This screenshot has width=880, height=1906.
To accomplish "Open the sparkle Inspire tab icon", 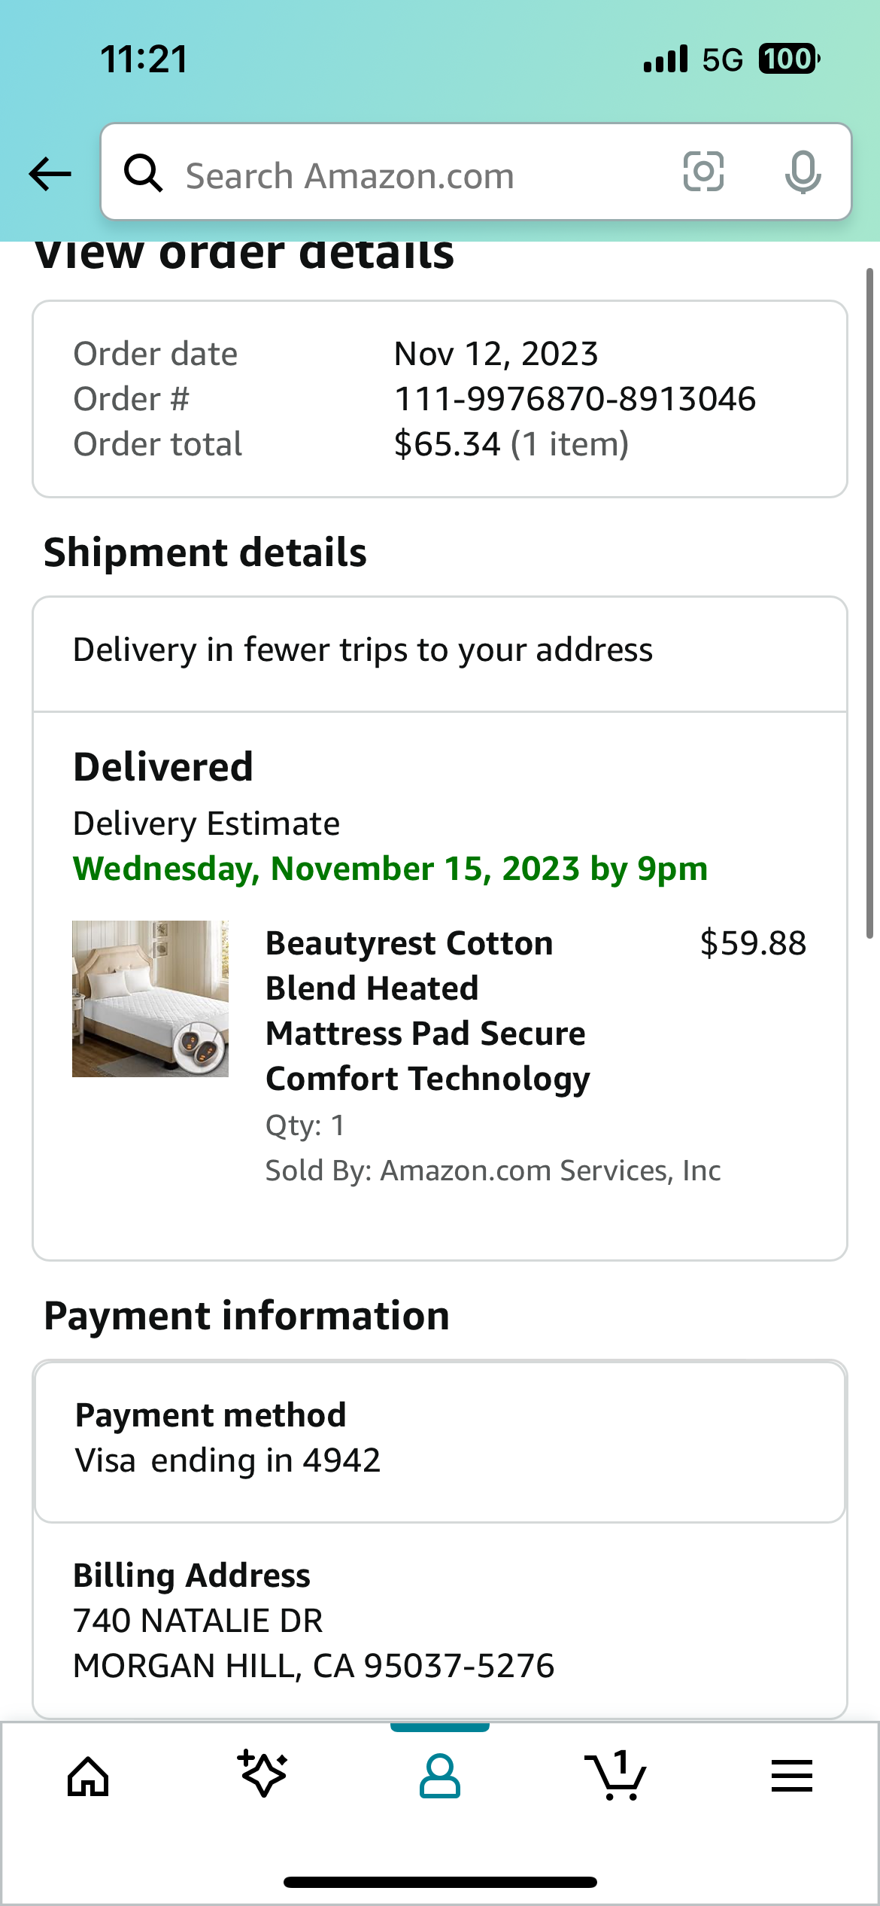I will click(262, 1774).
